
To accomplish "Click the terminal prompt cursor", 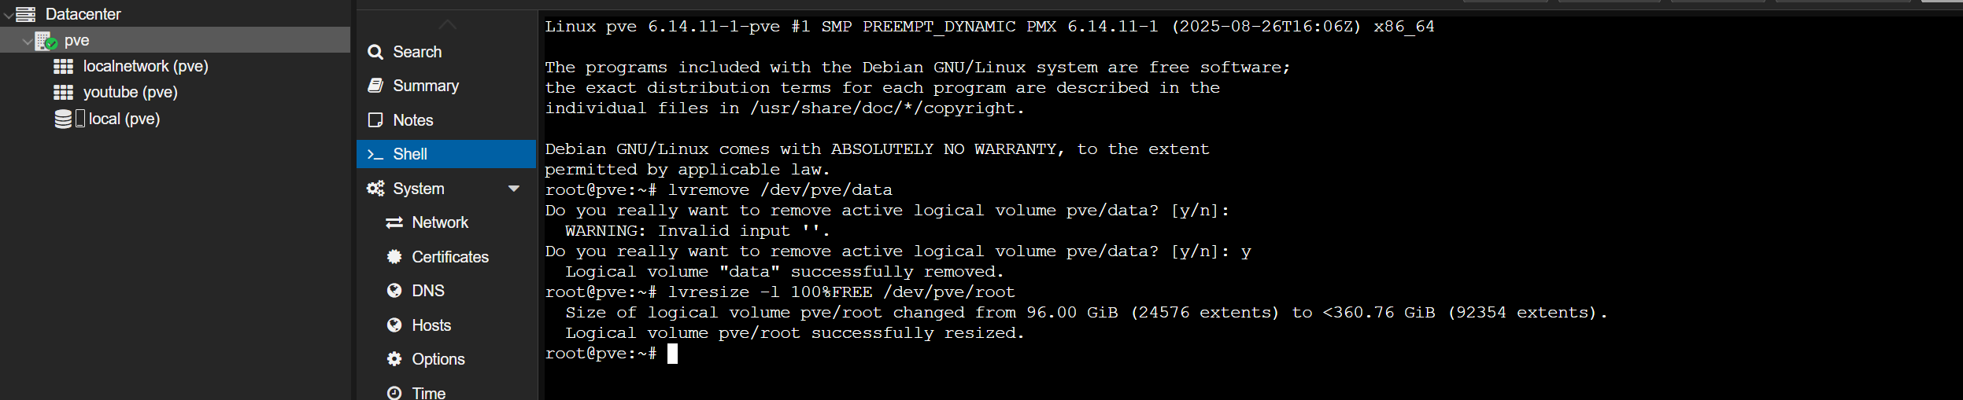I will [672, 354].
